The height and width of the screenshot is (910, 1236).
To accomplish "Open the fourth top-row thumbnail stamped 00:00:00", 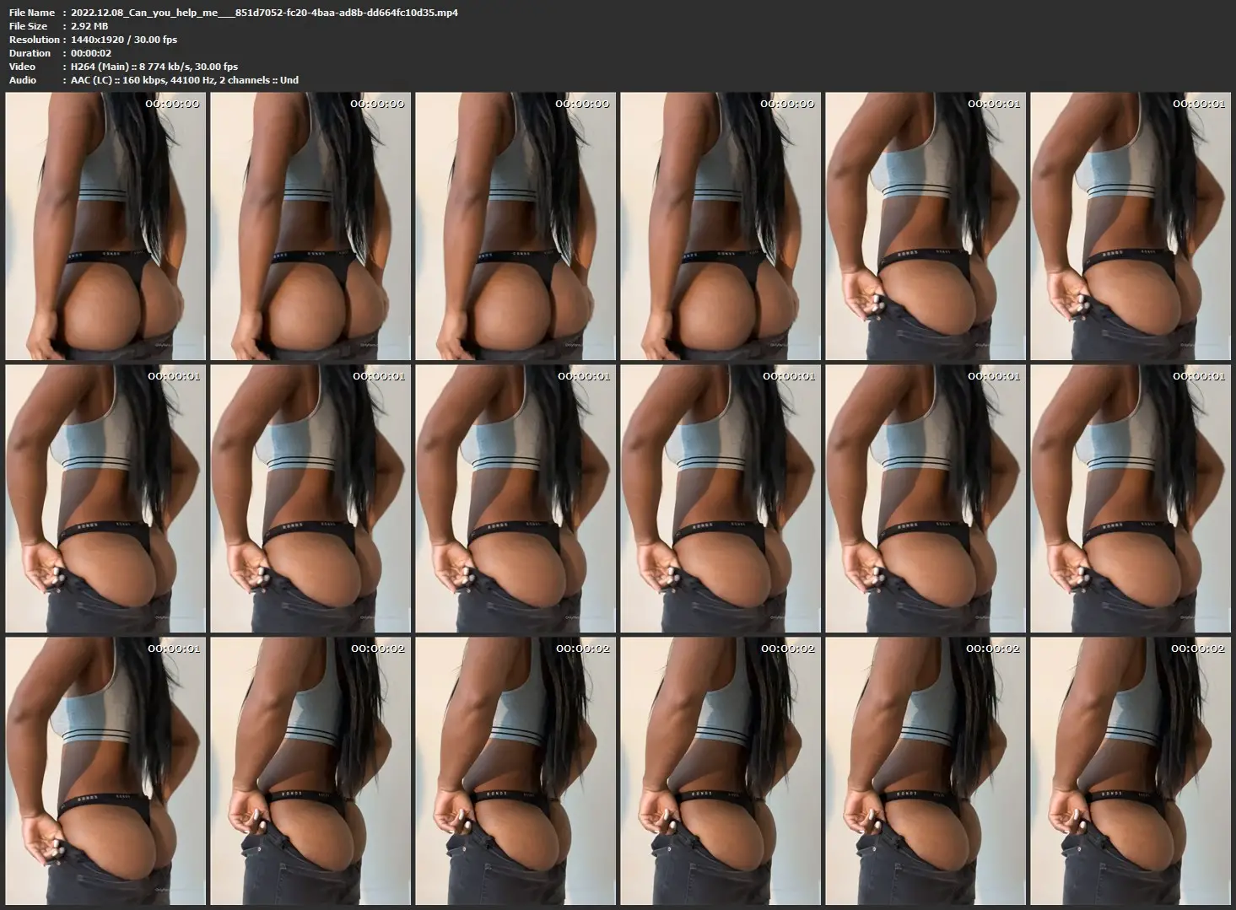I will 721,226.
